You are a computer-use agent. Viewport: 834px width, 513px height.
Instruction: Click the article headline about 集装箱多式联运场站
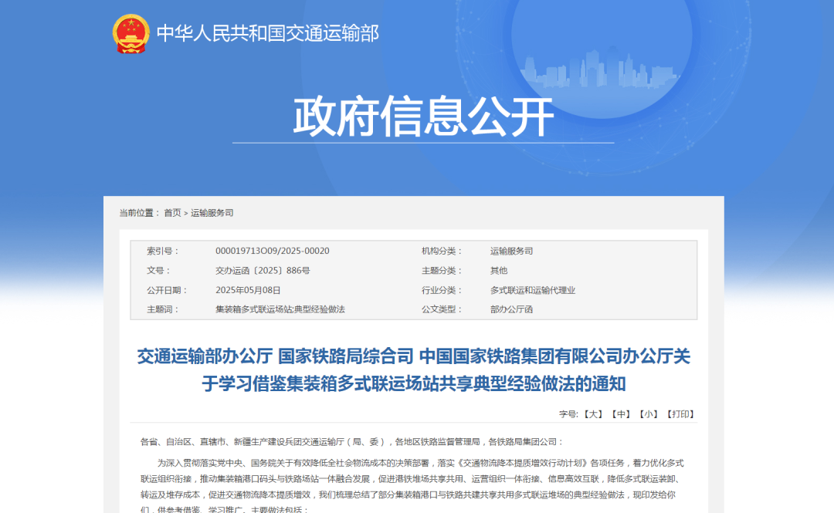click(414, 370)
